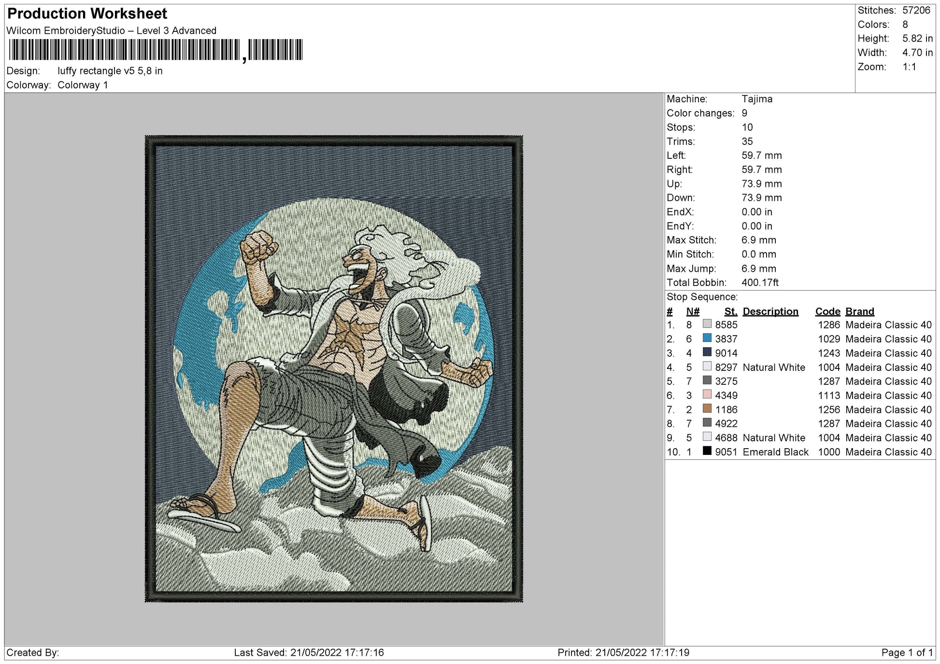Select the Production Worksheet title
This screenshot has width=940, height=664.
pos(87,14)
